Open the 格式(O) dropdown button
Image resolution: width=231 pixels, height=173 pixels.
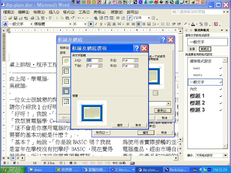point(102,132)
